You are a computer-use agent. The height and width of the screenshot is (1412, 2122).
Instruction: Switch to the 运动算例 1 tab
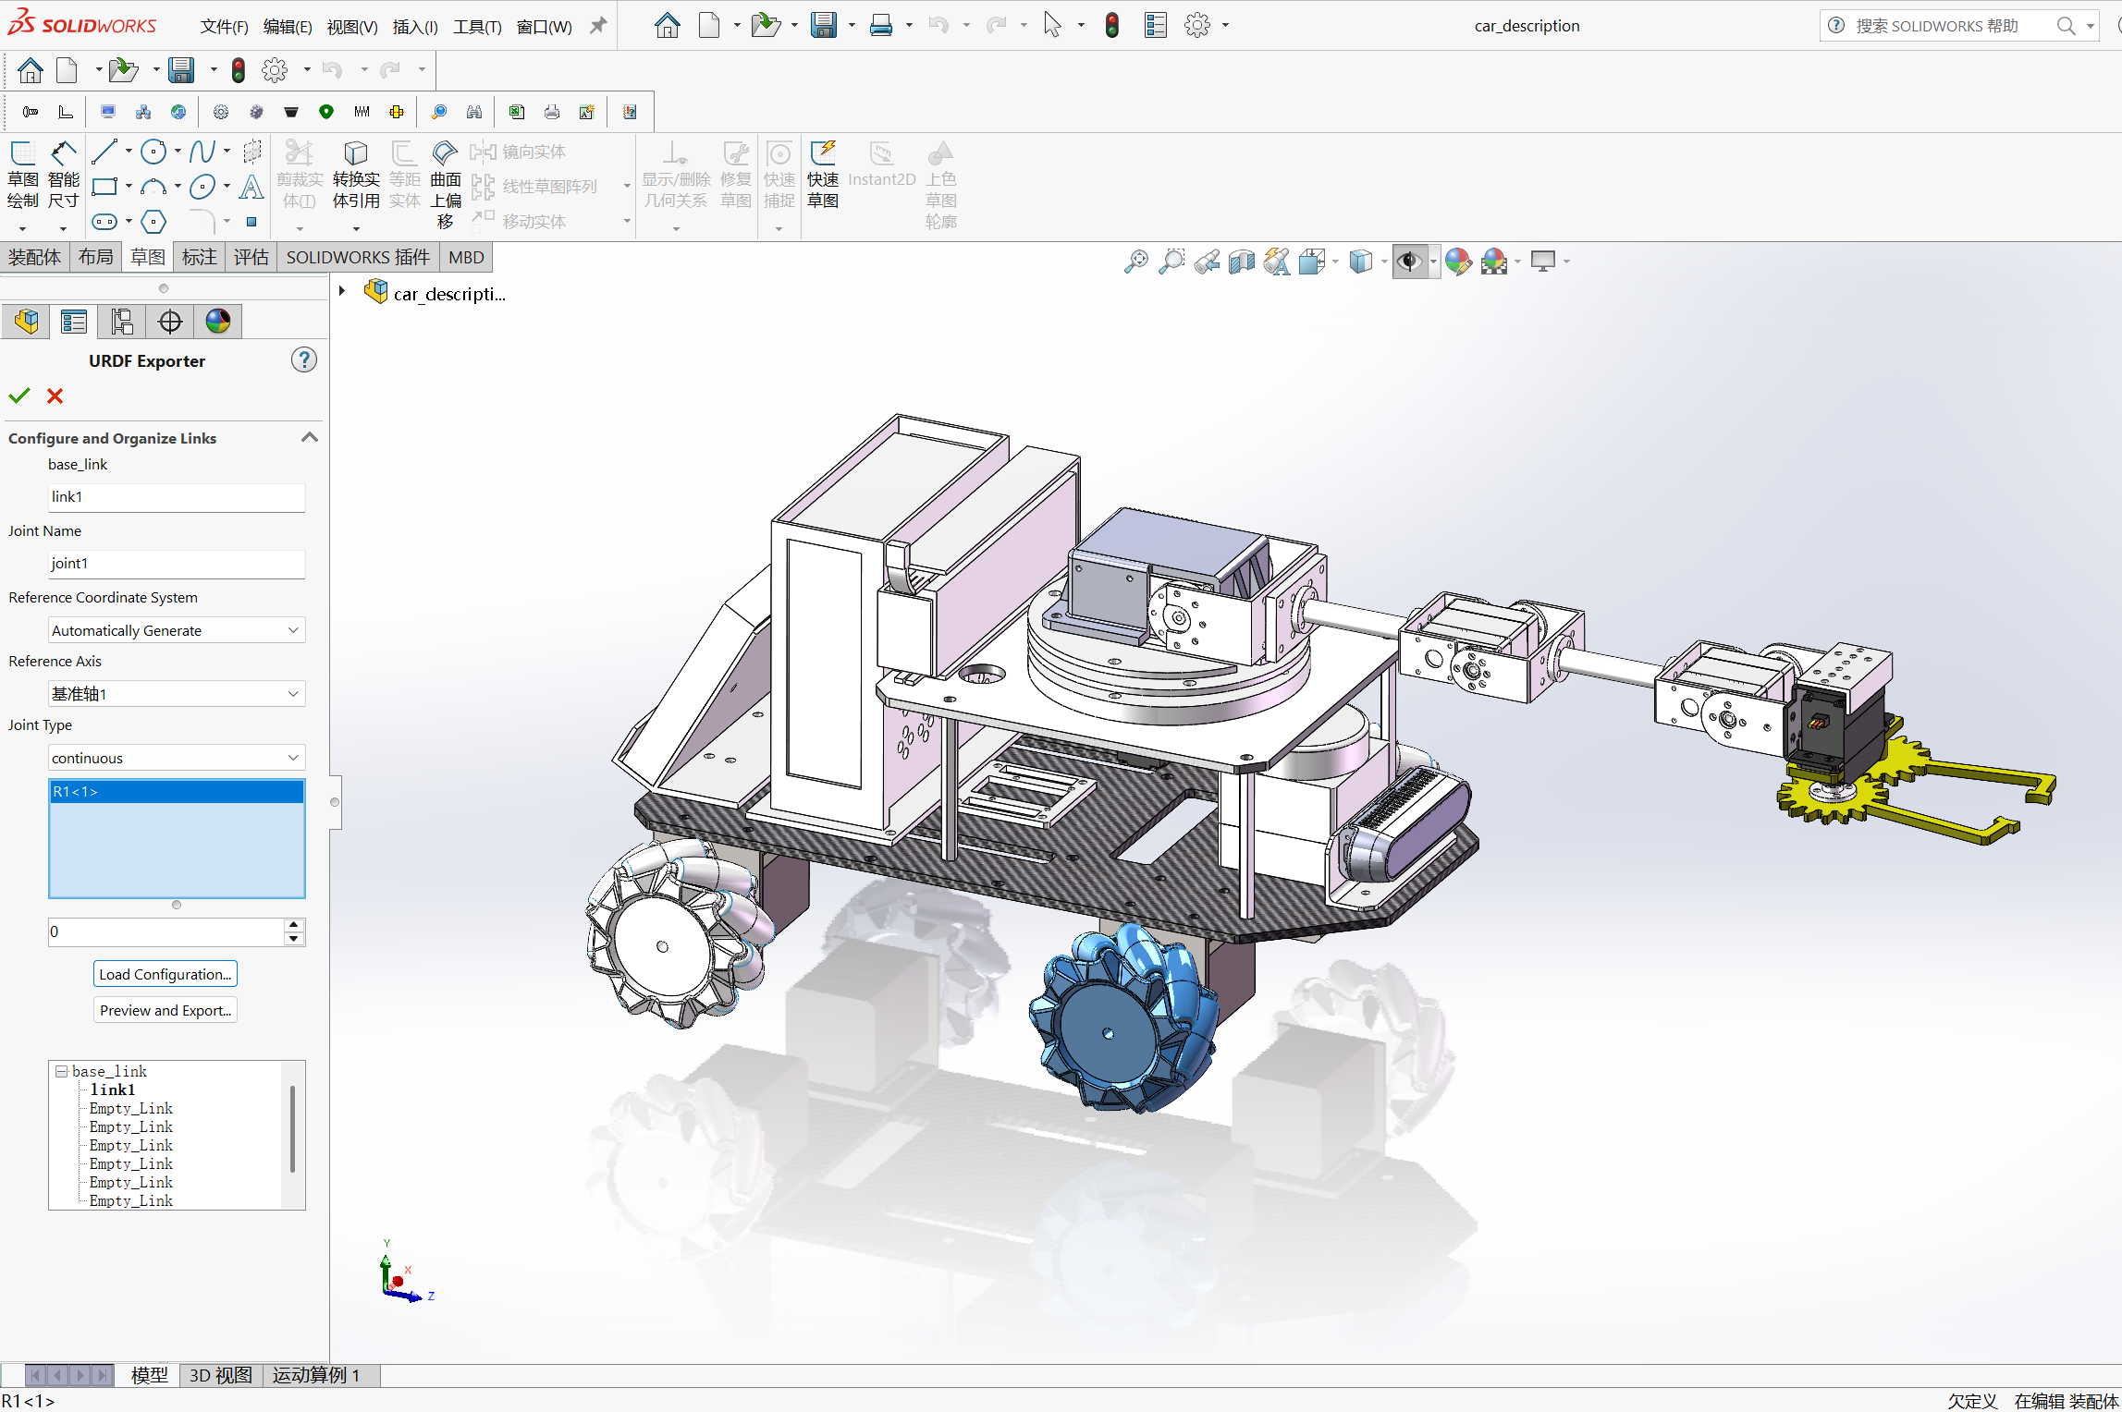coord(315,1375)
